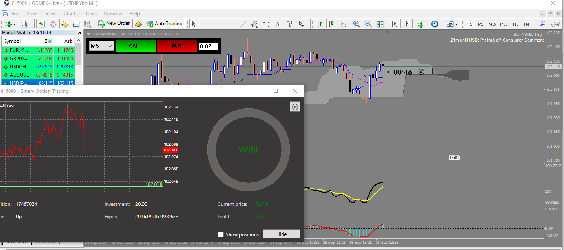564x250 pixels.
Task: Select the text label tool
Action: point(289,24)
